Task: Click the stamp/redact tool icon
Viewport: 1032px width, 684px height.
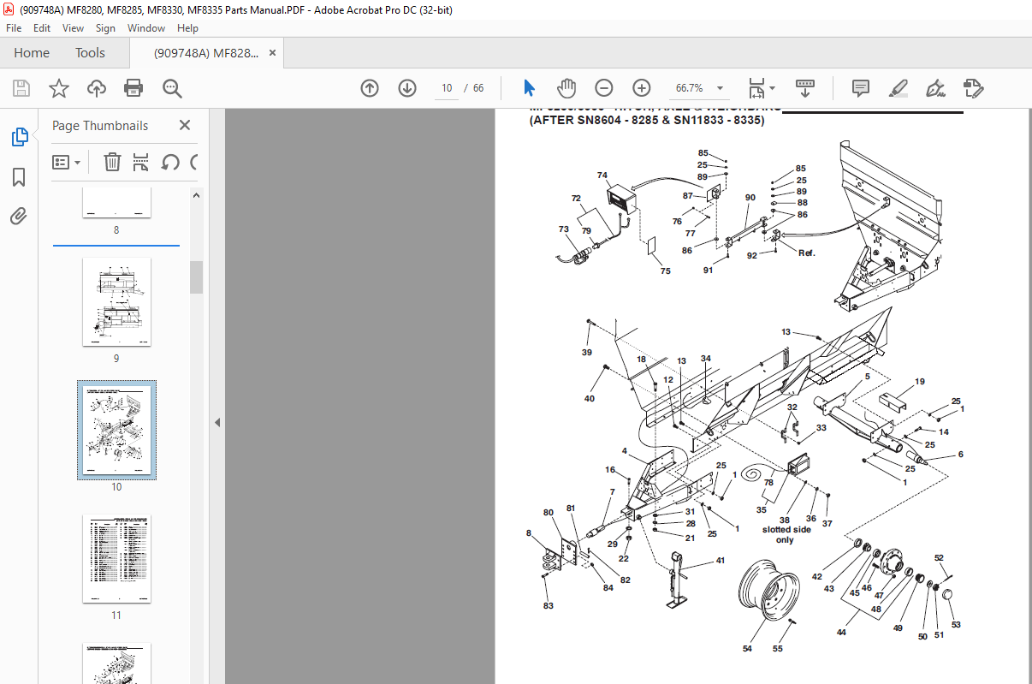Action: pyautogui.click(x=973, y=88)
